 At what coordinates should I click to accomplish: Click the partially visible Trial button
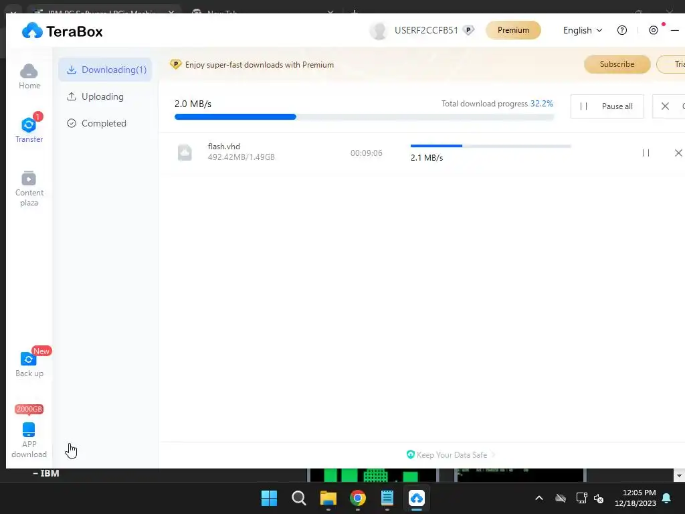coord(671,64)
